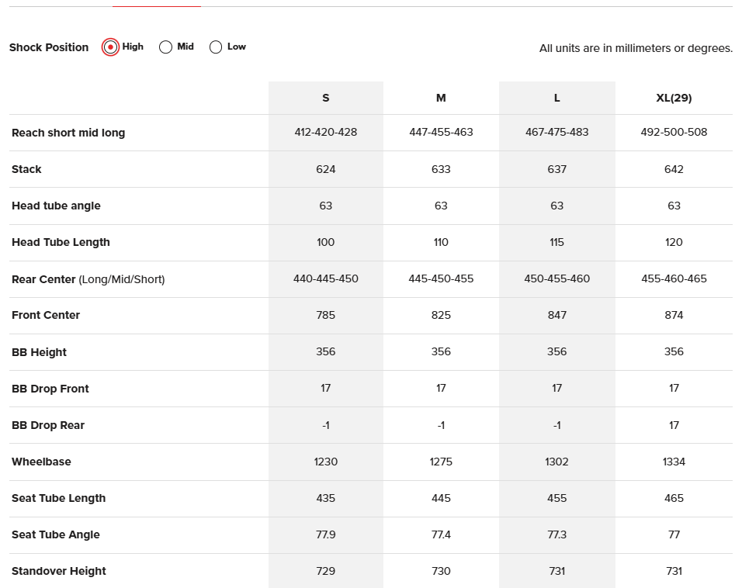Click the wheelbase value 1334 for XL
The height and width of the screenshot is (588, 742).
pos(674,462)
